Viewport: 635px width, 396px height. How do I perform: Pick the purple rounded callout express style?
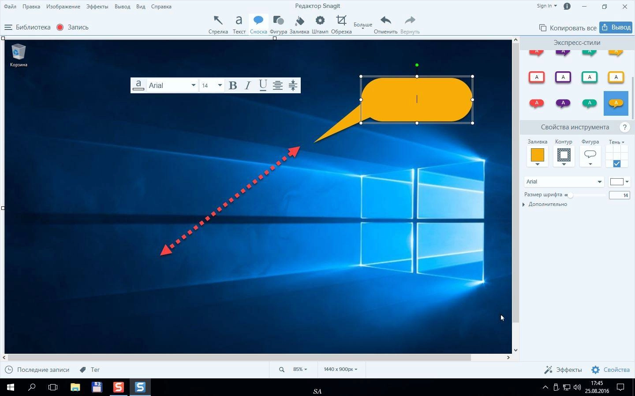(563, 103)
